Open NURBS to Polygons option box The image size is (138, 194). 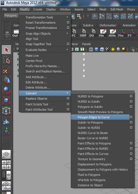(131, 96)
